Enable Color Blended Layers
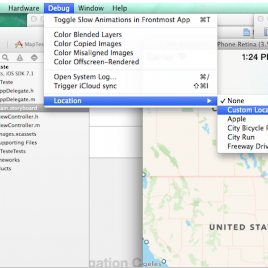The width and height of the screenshot is (268, 268). pyautogui.click(x=130, y=34)
